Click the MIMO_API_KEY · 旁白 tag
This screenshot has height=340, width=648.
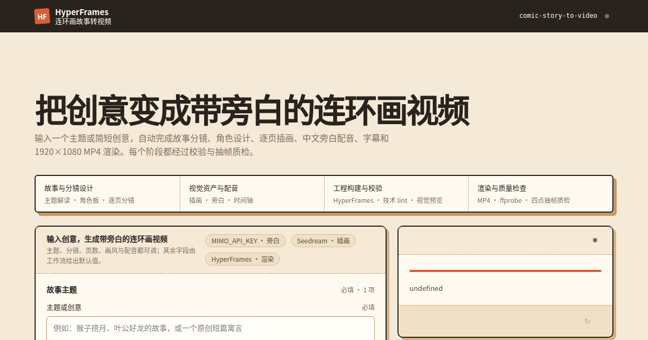point(246,241)
